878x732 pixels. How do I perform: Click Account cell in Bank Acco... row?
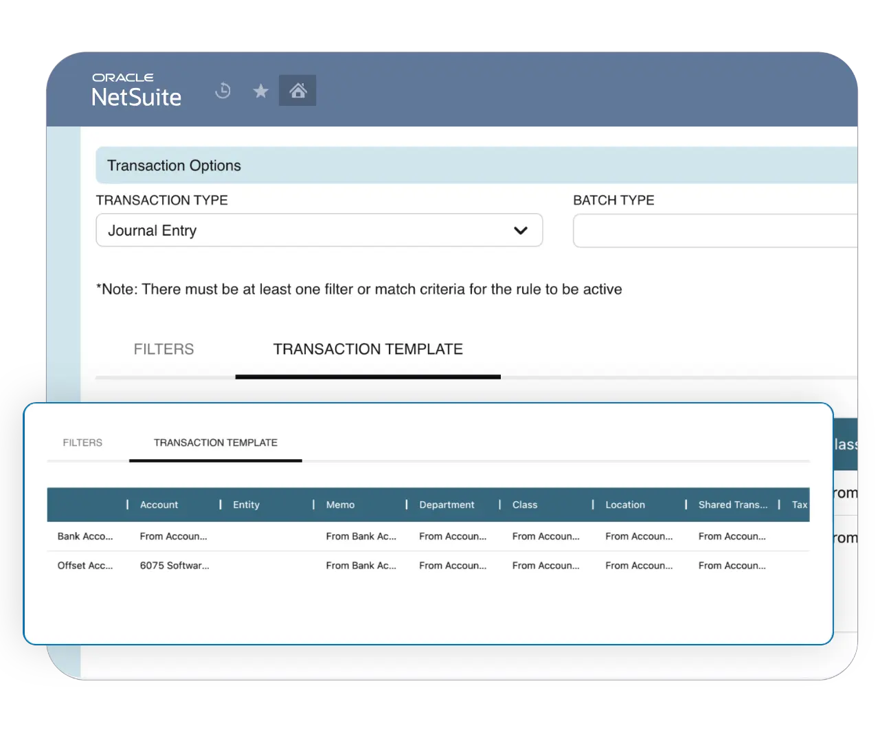click(x=173, y=536)
